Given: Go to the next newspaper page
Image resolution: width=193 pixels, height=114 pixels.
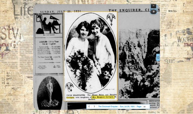Looking at the screenshot, I should point(94,106).
